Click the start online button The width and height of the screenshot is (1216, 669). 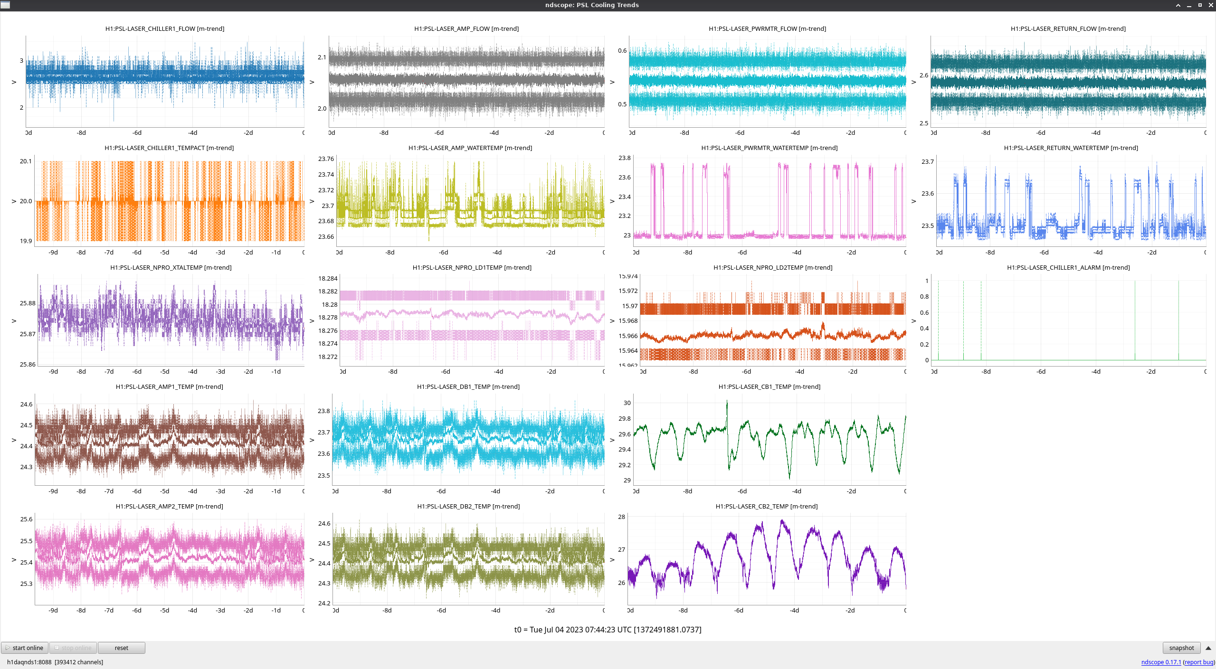[x=25, y=648]
